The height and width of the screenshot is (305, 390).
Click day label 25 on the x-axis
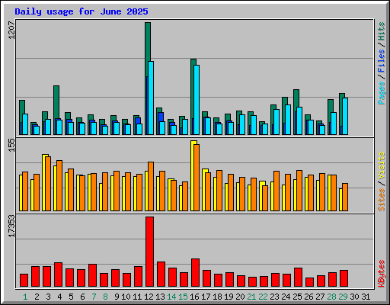click(x=297, y=297)
